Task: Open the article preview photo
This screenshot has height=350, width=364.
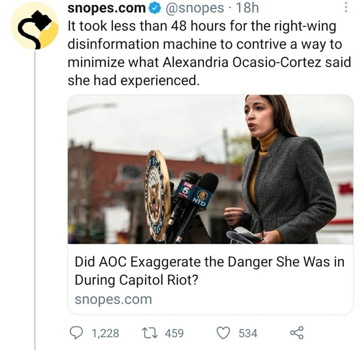Action: point(210,169)
